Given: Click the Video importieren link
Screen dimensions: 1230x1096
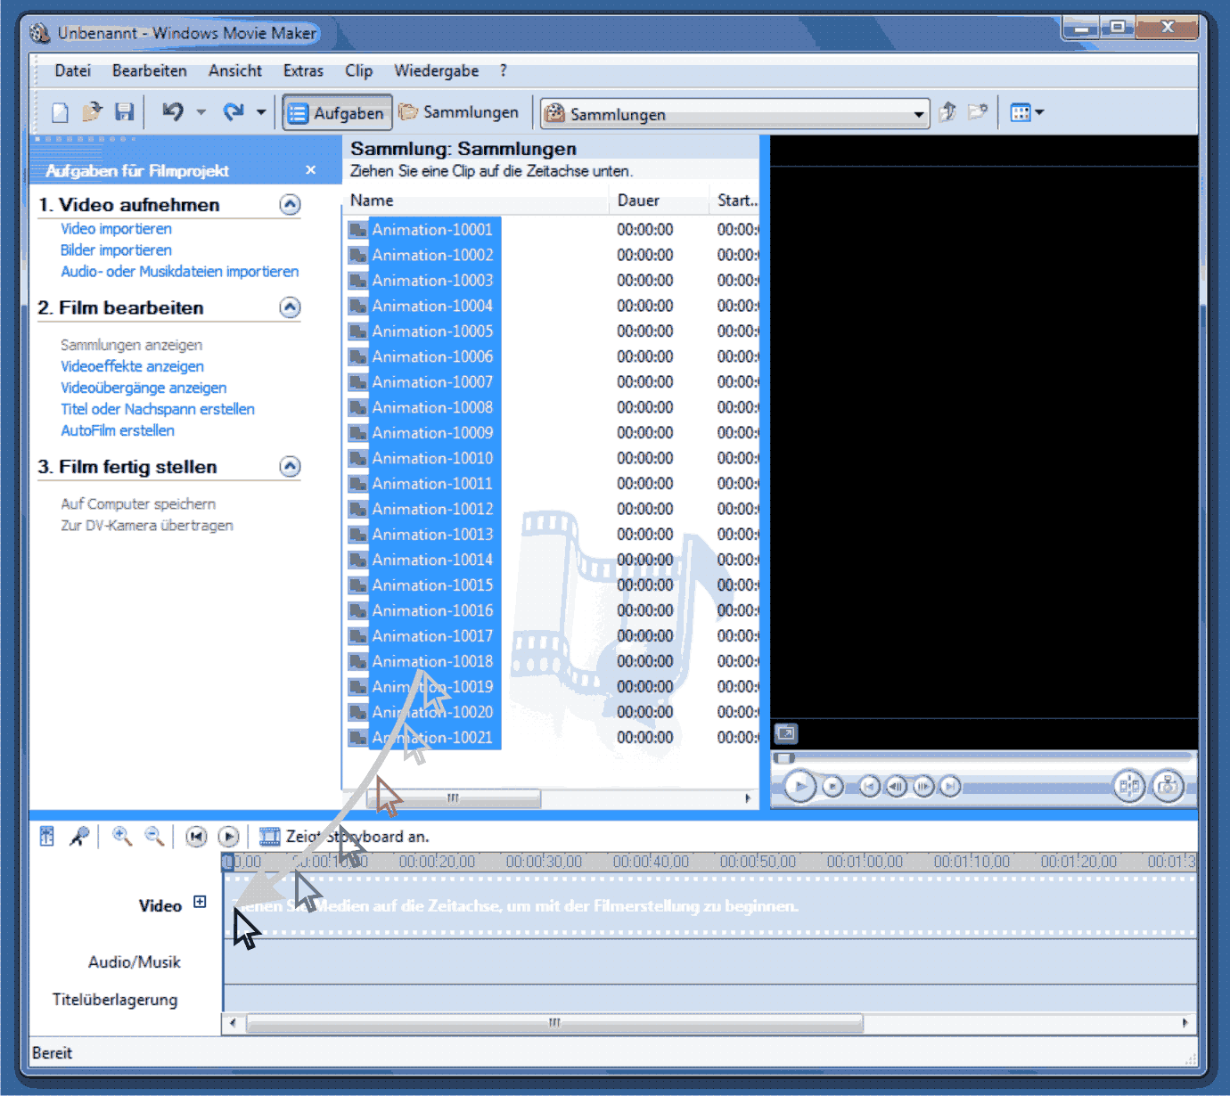Looking at the screenshot, I should [116, 229].
